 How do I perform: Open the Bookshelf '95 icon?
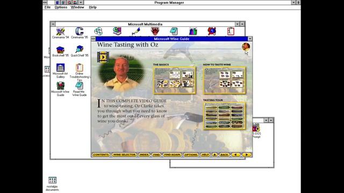click(60, 50)
